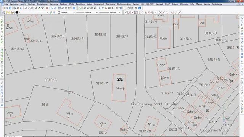244x137 pixels.
Task: Open the Werkzeuge menu
Action: tap(54, 4)
